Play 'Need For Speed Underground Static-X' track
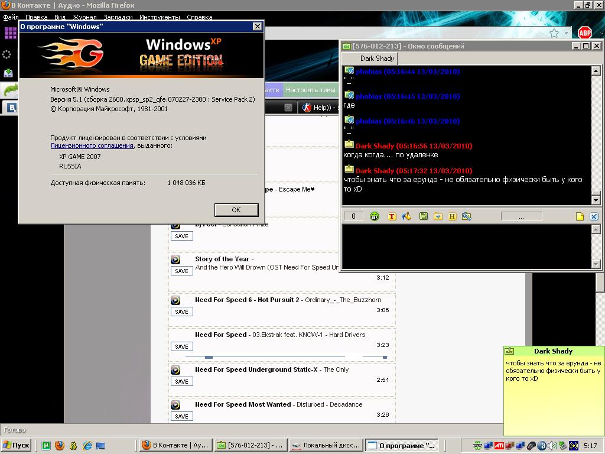This screenshot has height=454, width=605. [x=175, y=370]
